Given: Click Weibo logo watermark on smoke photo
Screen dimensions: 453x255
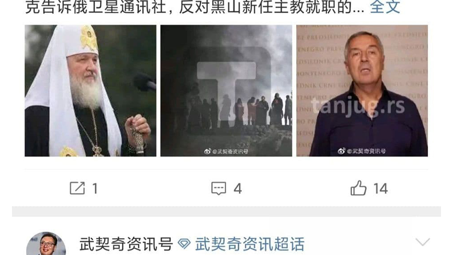Looking at the screenshot, I should [x=207, y=151].
